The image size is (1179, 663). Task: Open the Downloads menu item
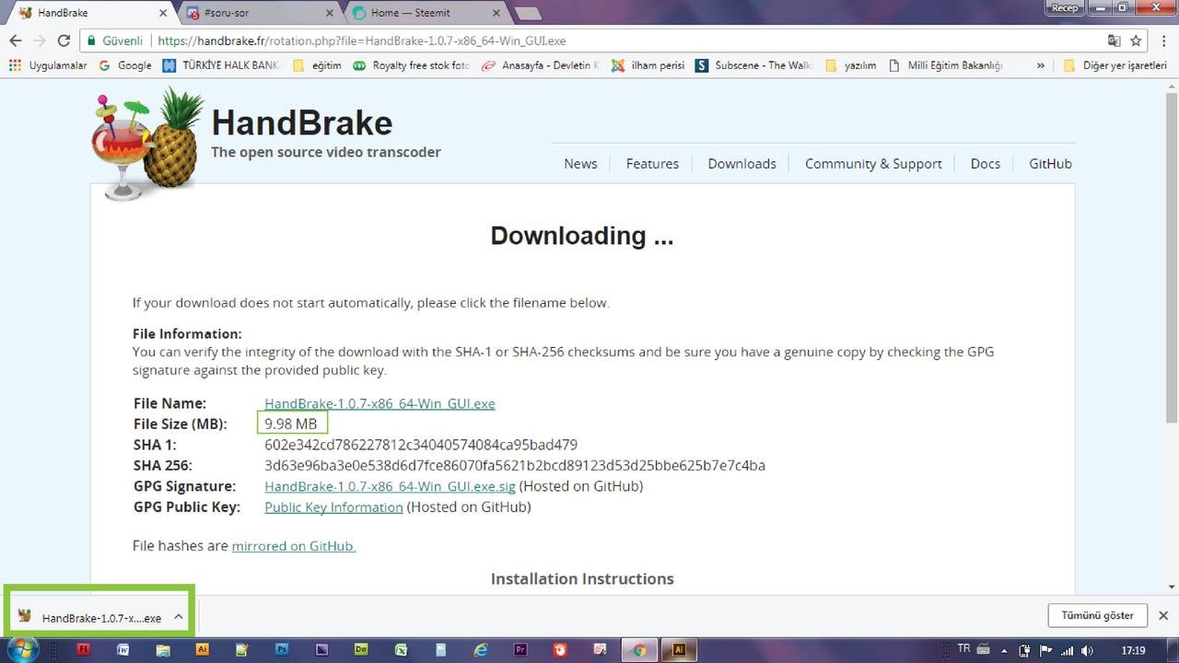coord(741,163)
